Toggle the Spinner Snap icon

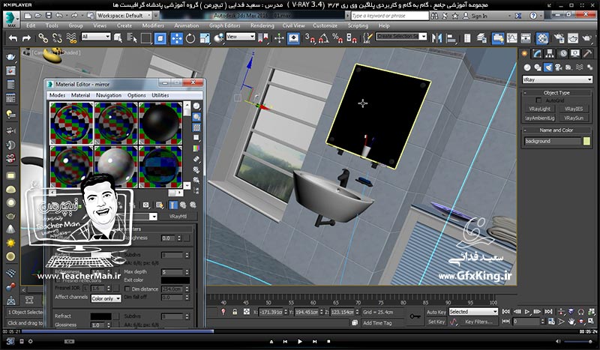coord(351,38)
